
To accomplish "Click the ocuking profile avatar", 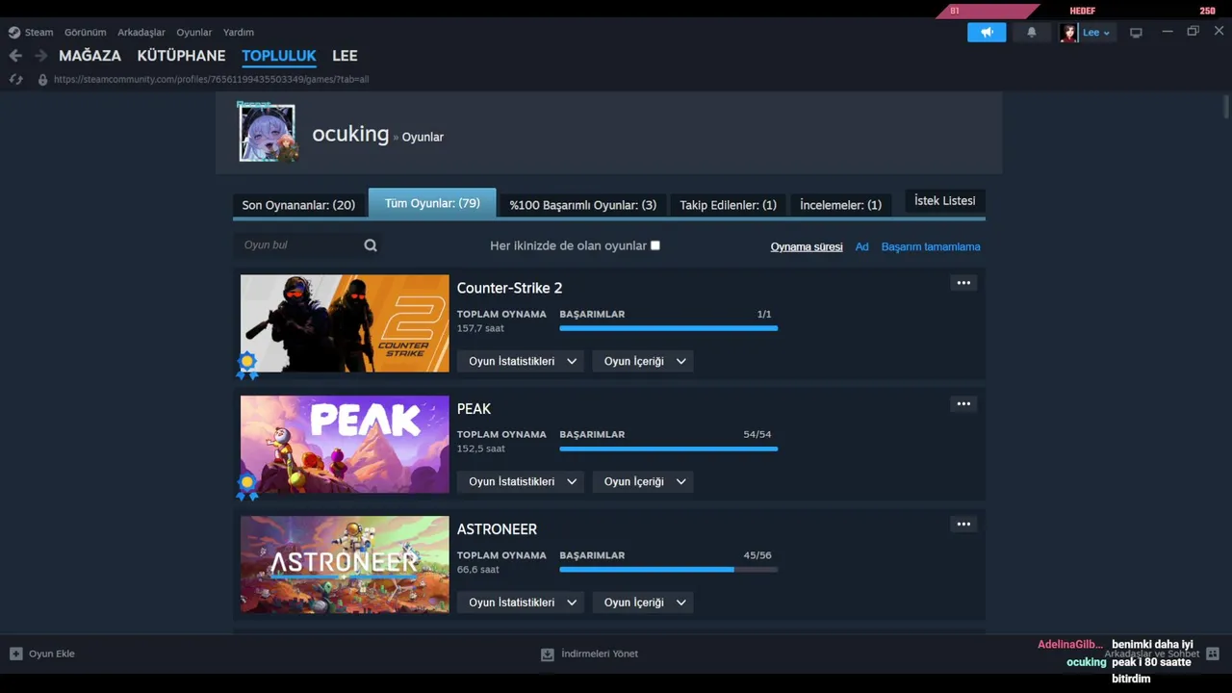I will (267, 133).
